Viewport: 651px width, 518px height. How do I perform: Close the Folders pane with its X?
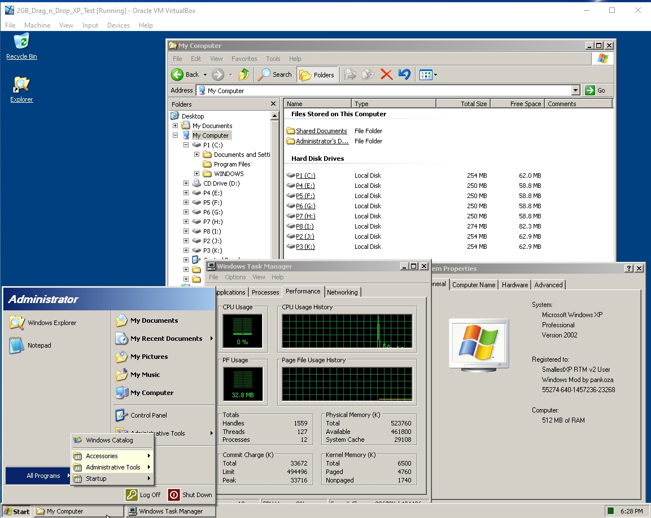point(273,104)
